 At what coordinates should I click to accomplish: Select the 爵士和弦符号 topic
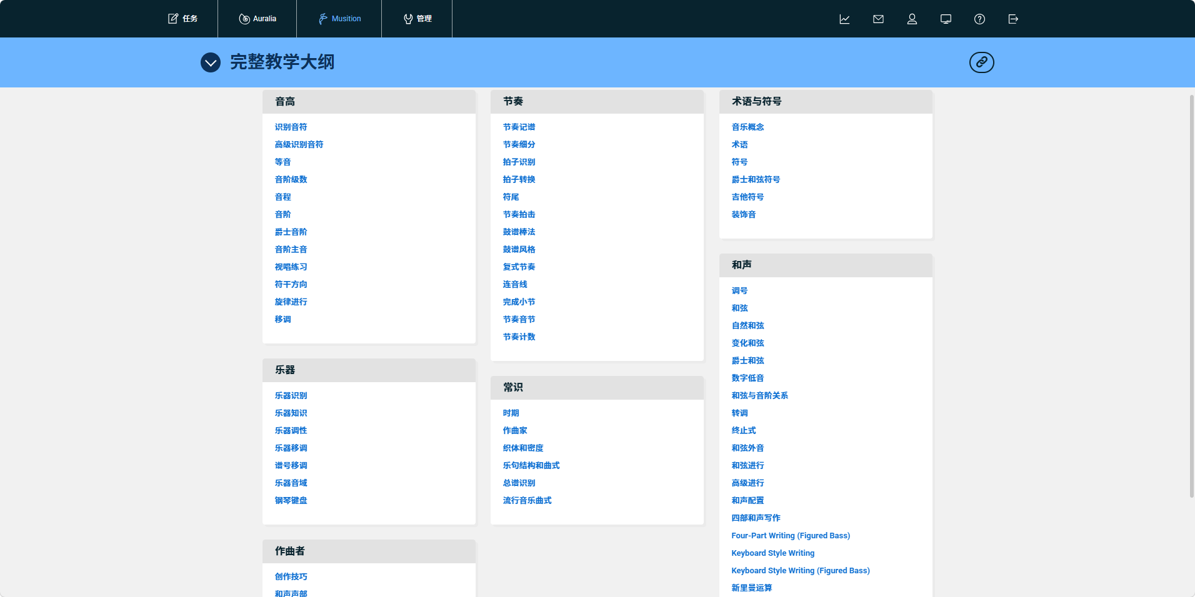tap(756, 179)
